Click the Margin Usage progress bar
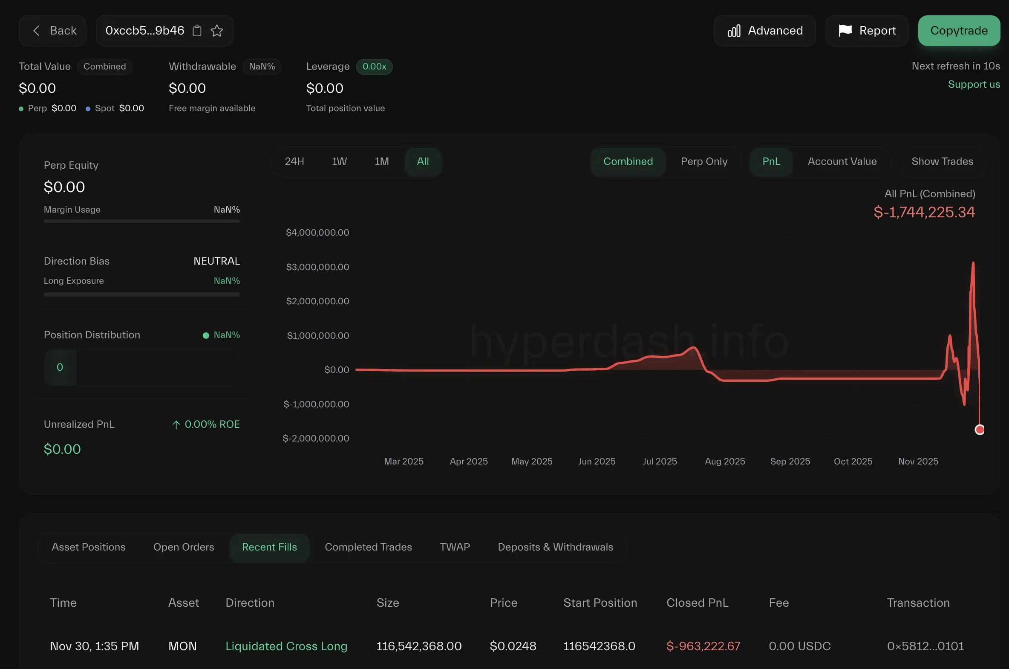Viewport: 1009px width, 669px height. [141, 221]
